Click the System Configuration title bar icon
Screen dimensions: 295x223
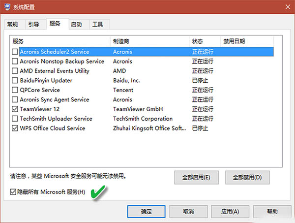coord(7,8)
